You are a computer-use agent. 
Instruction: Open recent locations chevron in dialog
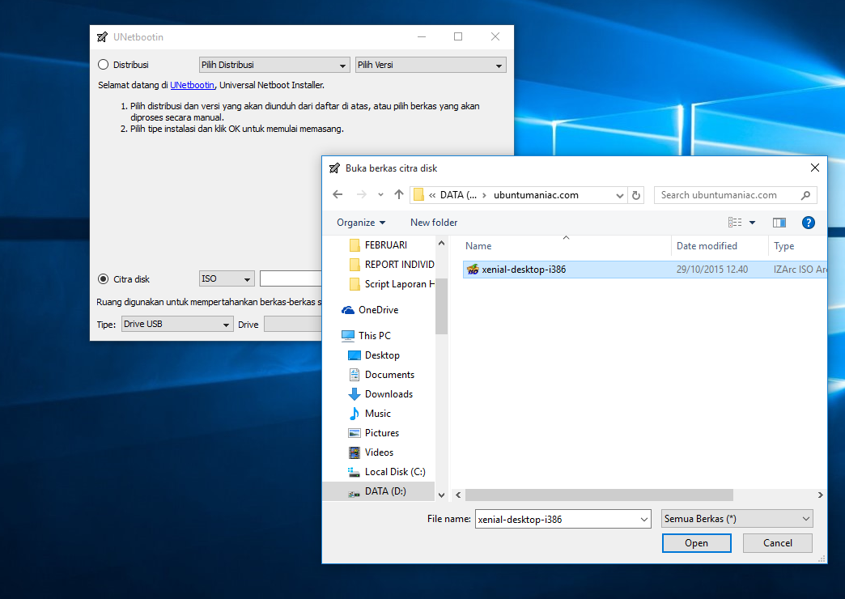point(380,195)
